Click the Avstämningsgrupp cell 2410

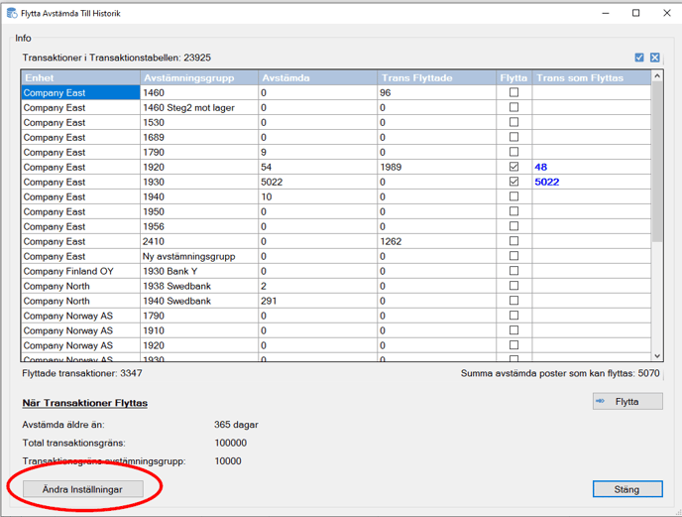point(199,242)
